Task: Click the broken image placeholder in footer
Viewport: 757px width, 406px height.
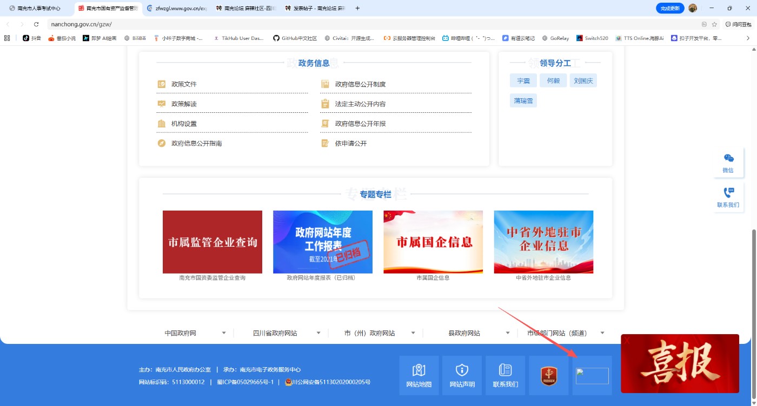Action: (x=592, y=376)
